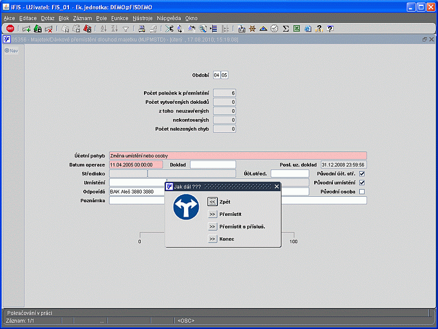Uncheck the Původní účt. stř. checkbox
Image resolution: width=438 pixels, height=329 pixels.
click(x=361, y=174)
